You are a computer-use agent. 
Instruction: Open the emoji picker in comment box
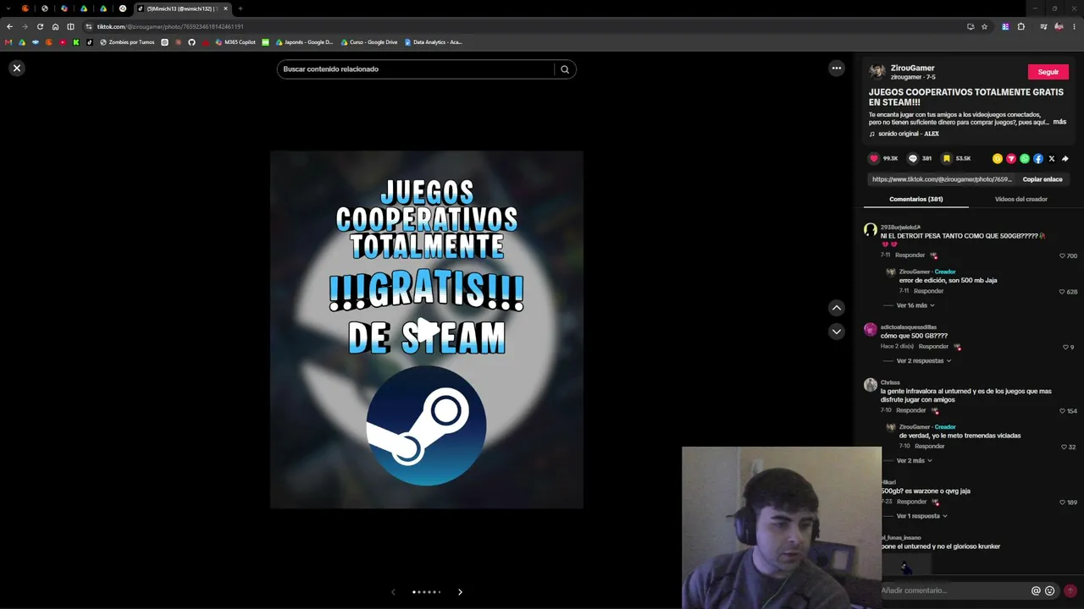click(1050, 591)
